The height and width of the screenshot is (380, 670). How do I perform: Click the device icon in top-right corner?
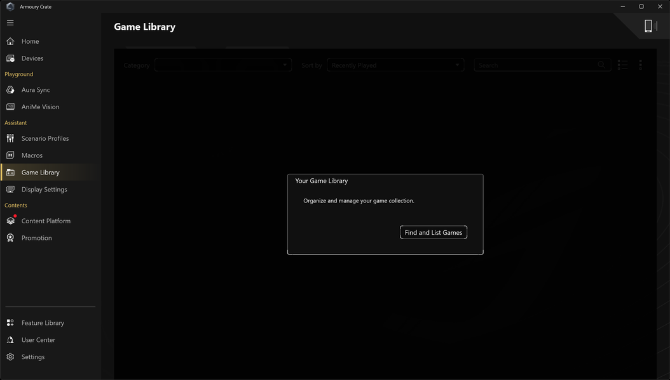tap(650, 26)
